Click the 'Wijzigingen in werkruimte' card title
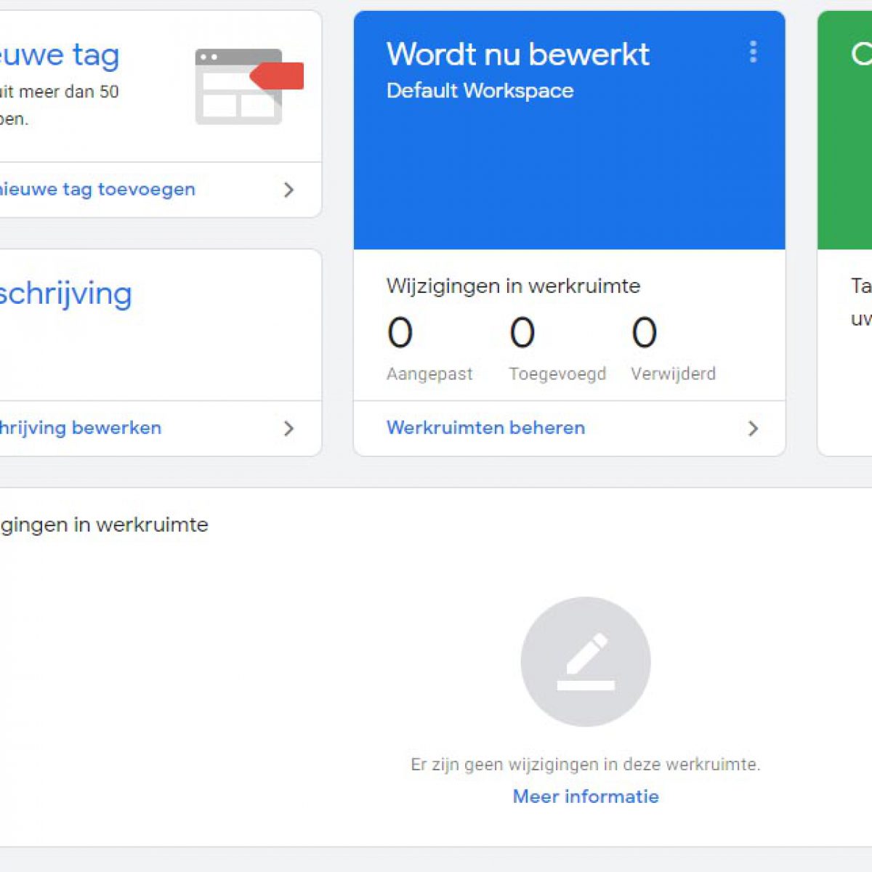Image resolution: width=872 pixels, height=872 pixels. coord(513,286)
